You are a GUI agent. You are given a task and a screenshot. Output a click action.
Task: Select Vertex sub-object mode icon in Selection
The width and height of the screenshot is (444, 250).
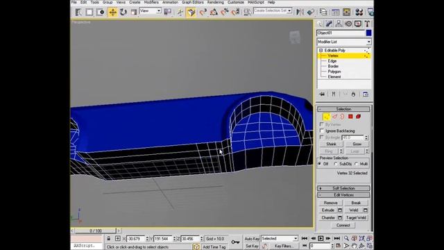click(x=327, y=117)
